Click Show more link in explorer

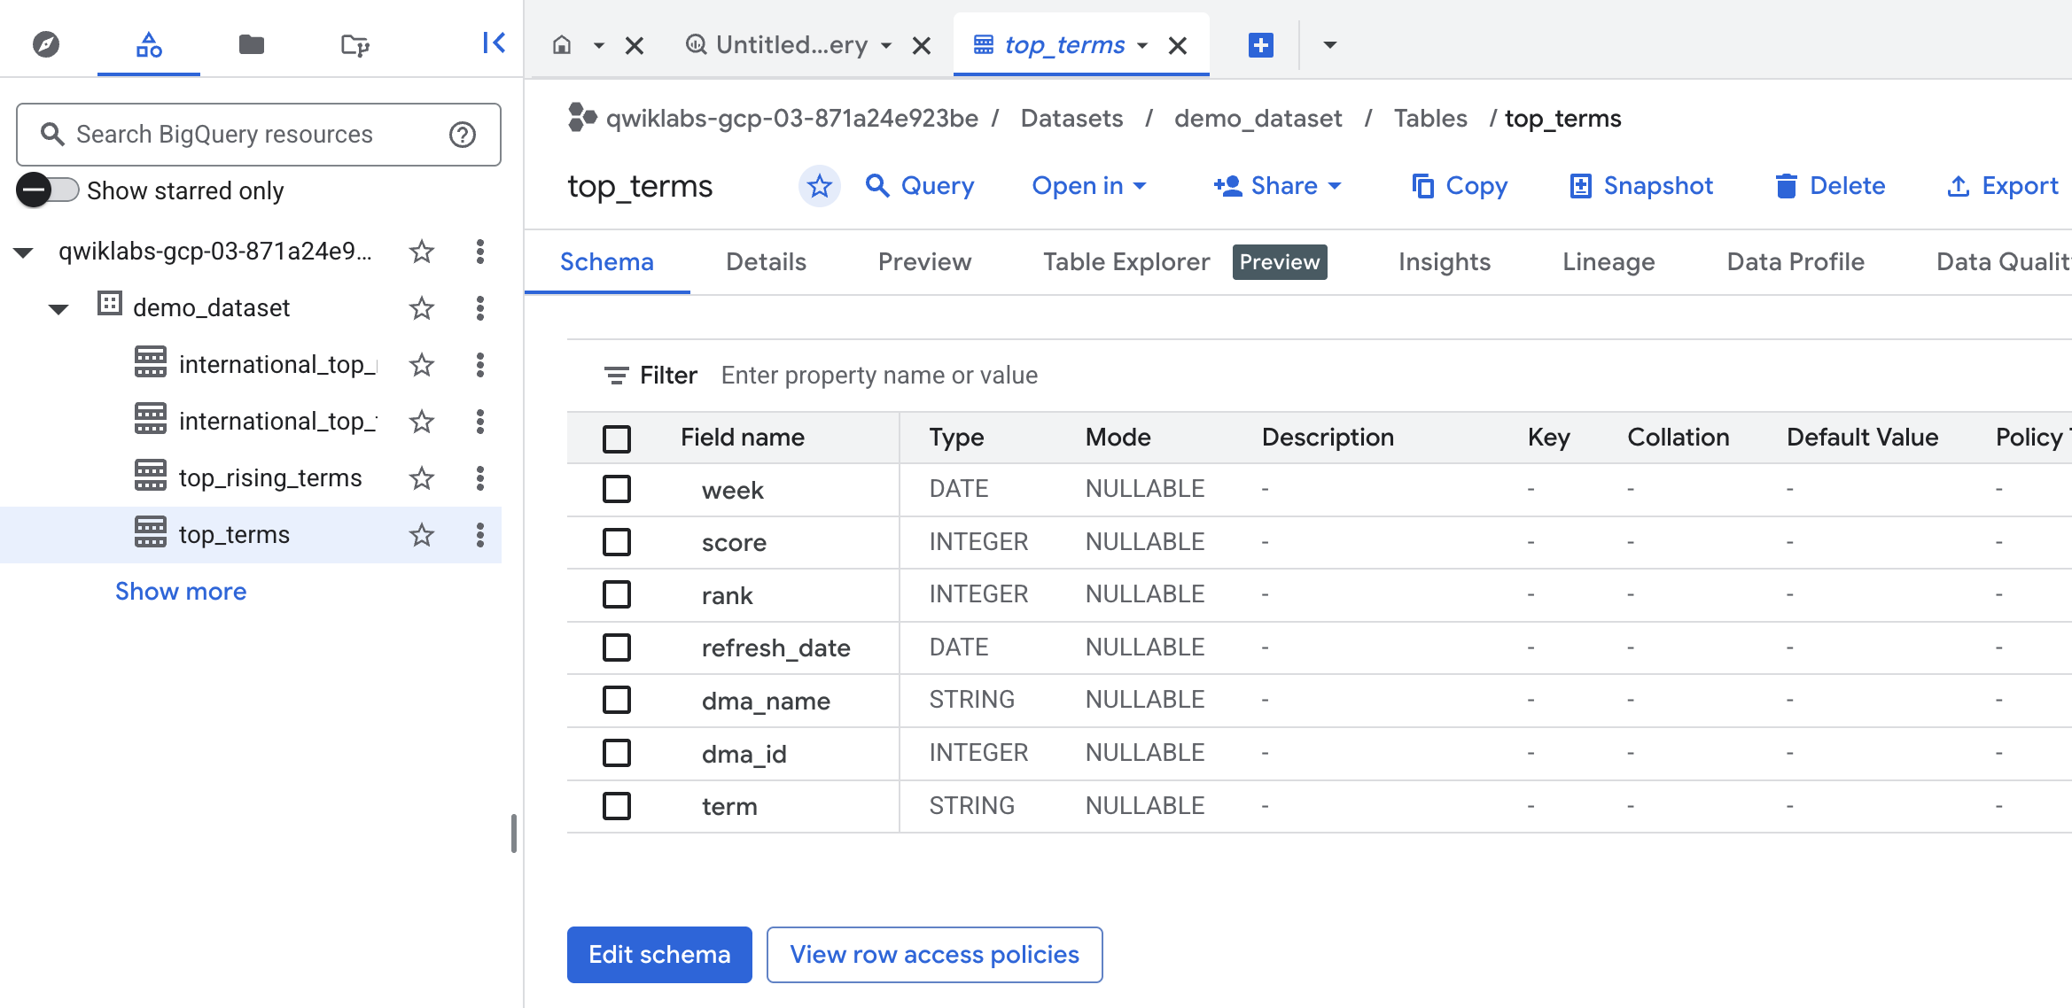coord(181,592)
